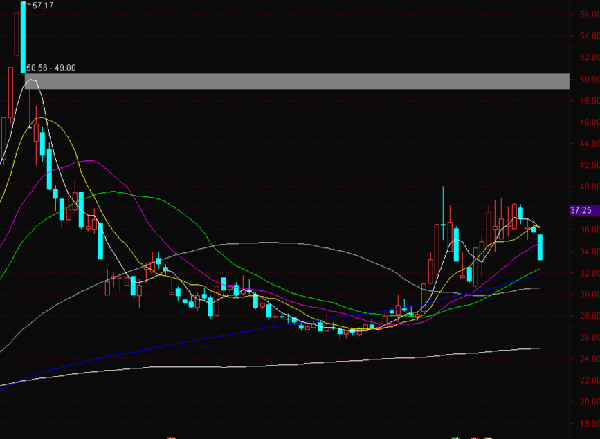Click the 24.00 price axis label
The width and height of the screenshot is (600, 439).
(590, 359)
